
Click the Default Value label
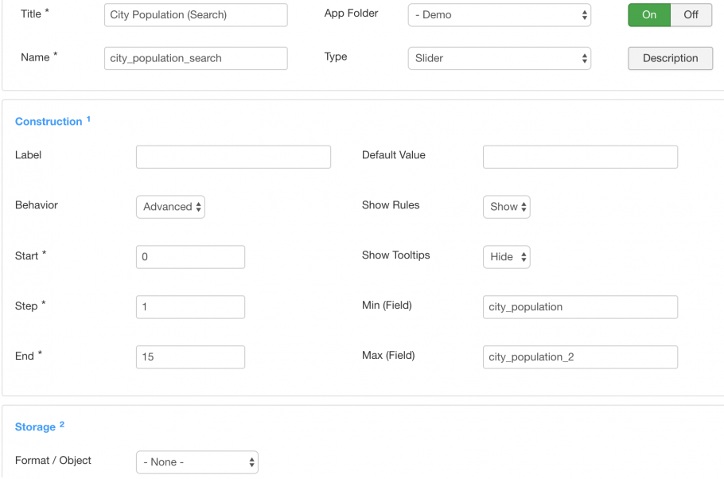point(393,154)
